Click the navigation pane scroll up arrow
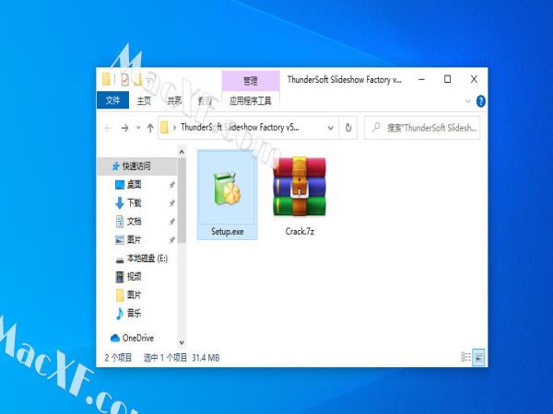This screenshot has width=553, height=414. pyautogui.click(x=182, y=152)
